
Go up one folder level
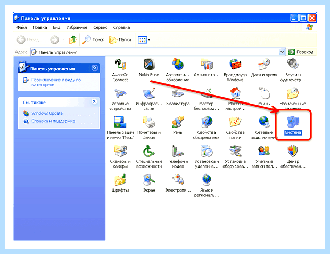coord(72,39)
